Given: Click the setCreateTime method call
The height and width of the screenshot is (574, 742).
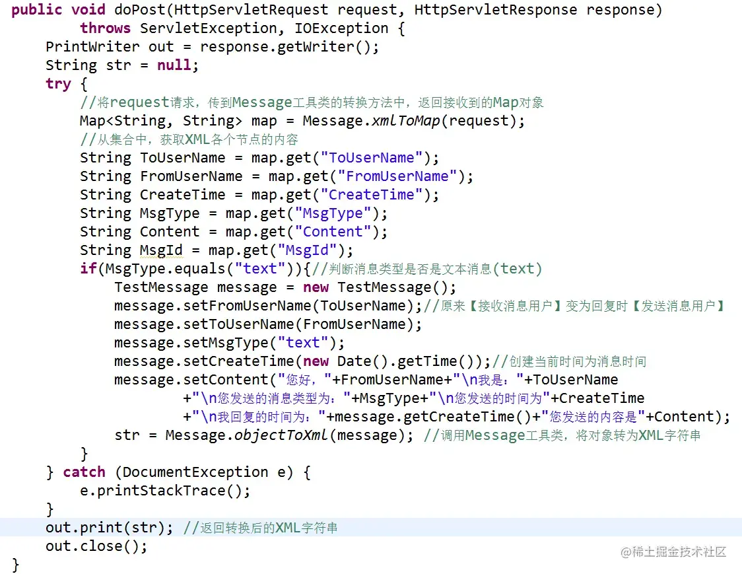Looking at the screenshot, I should click(x=238, y=361).
